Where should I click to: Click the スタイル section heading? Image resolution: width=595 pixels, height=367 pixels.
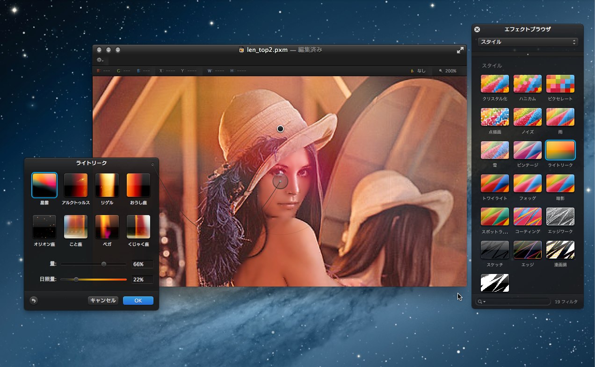[492, 66]
